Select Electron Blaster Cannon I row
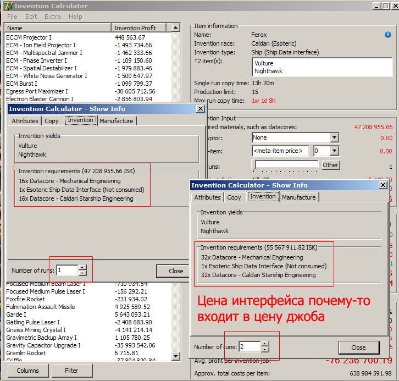 pyautogui.click(x=88, y=99)
